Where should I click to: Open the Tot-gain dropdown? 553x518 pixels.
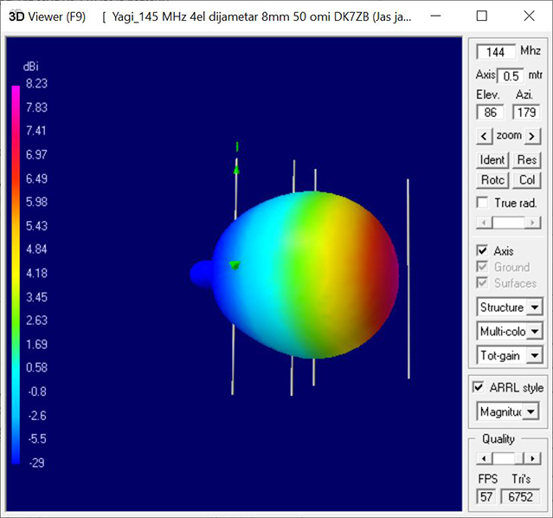[535, 355]
